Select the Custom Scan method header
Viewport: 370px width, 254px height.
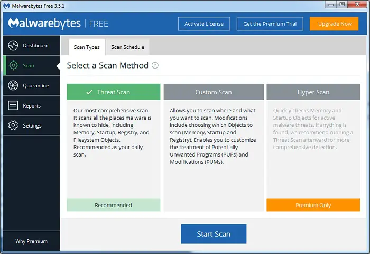[x=214, y=92]
